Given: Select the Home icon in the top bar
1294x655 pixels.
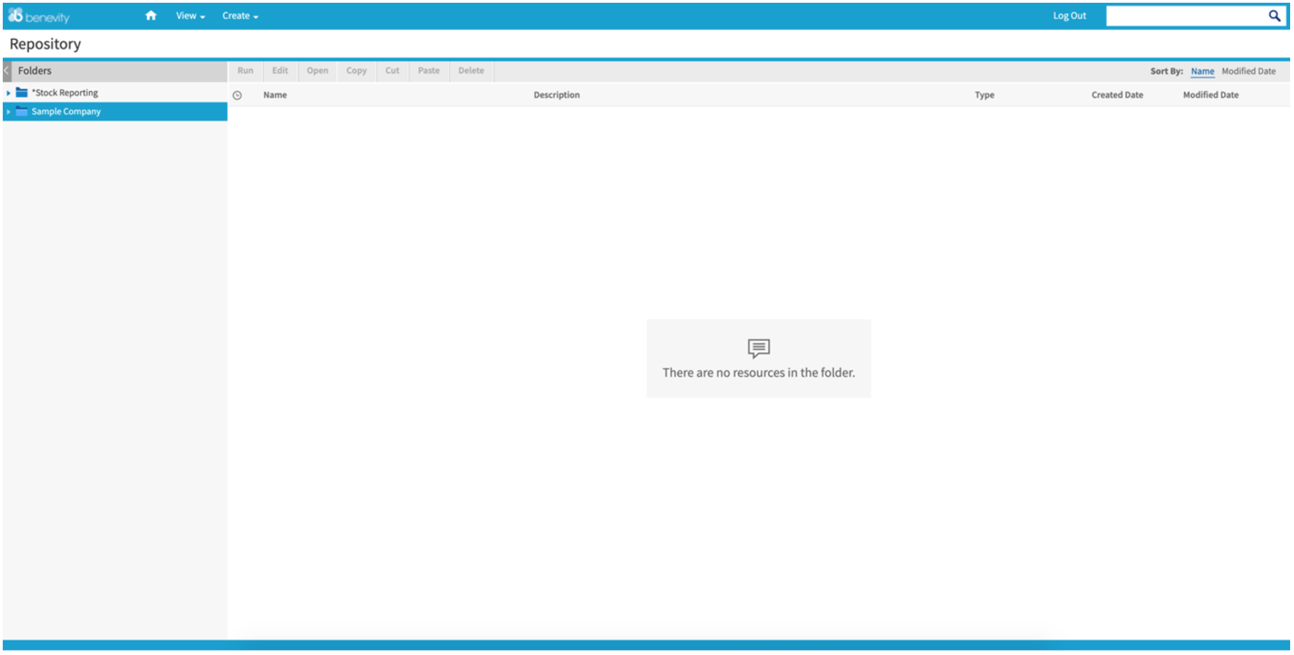Looking at the screenshot, I should pyautogui.click(x=151, y=15).
